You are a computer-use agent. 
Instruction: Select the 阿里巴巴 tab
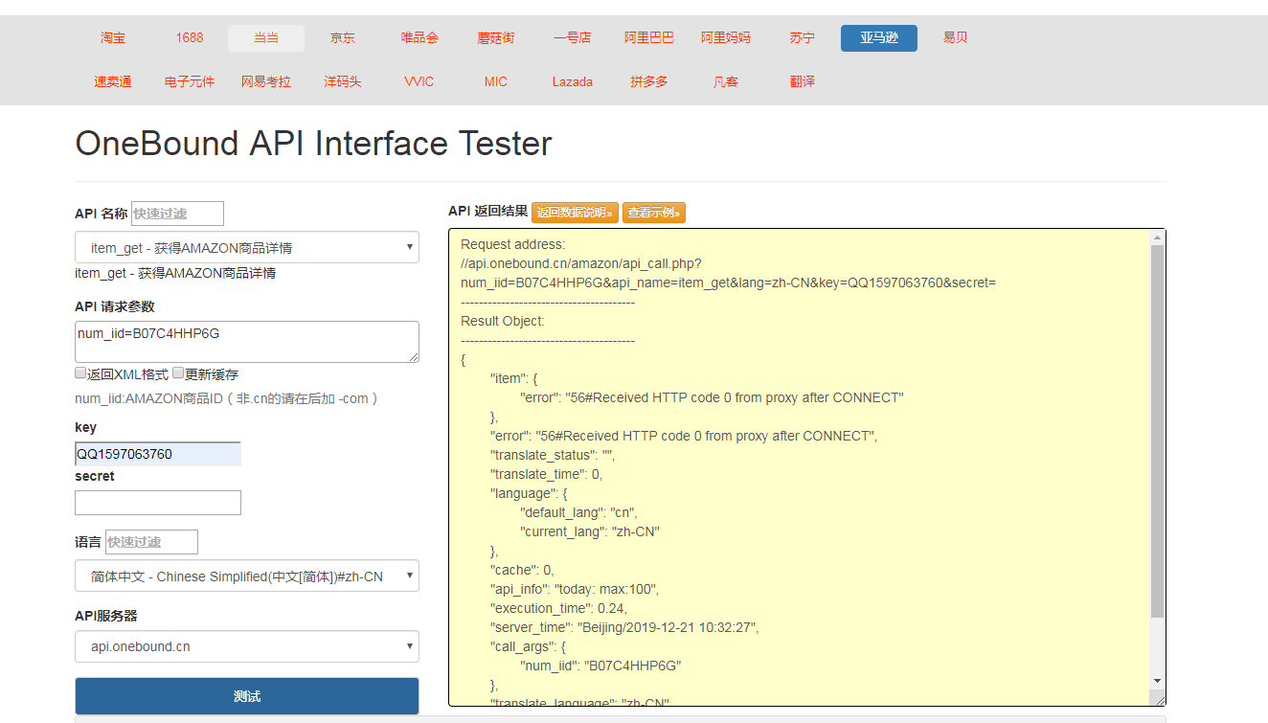coord(649,38)
